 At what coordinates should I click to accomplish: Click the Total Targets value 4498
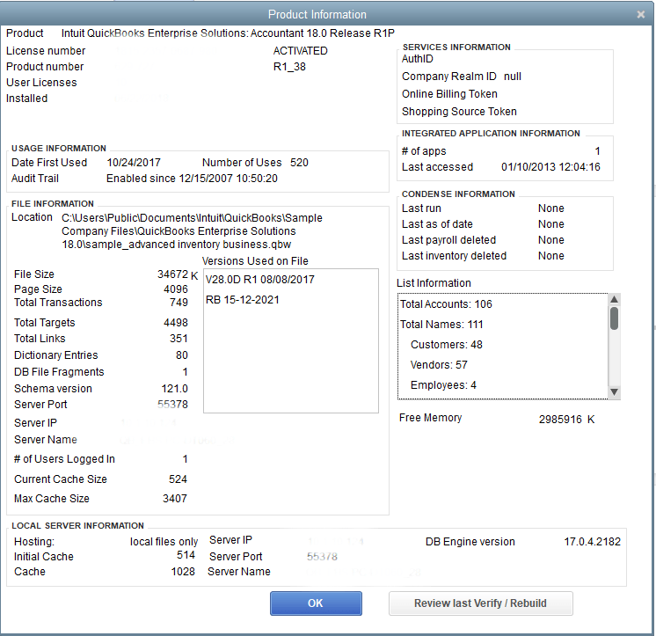click(x=176, y=323)
